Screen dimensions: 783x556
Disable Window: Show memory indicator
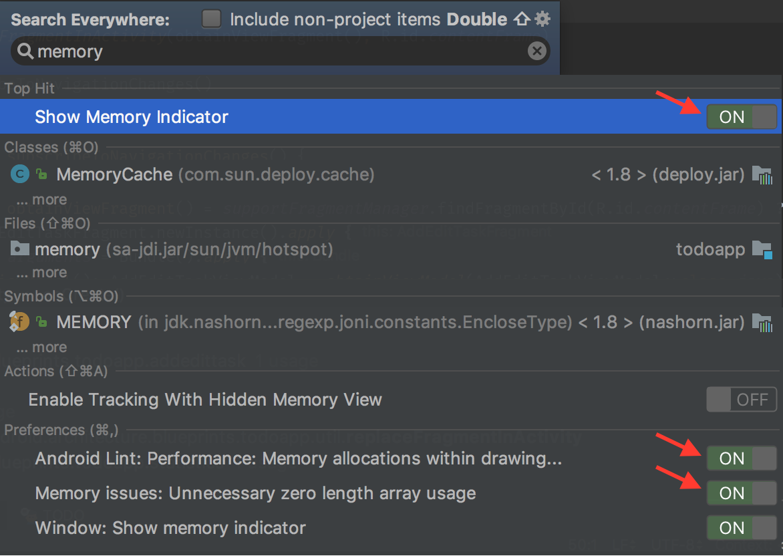pos(742,527)
